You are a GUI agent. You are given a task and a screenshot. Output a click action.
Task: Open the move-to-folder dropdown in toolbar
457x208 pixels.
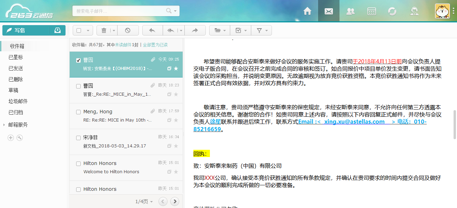[220, 30]
